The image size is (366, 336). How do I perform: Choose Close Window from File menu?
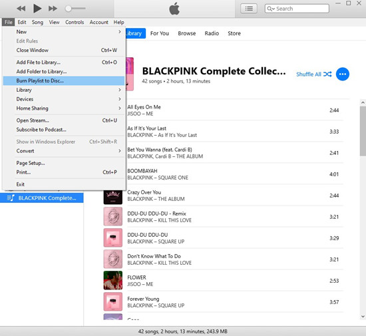[64, 50]
